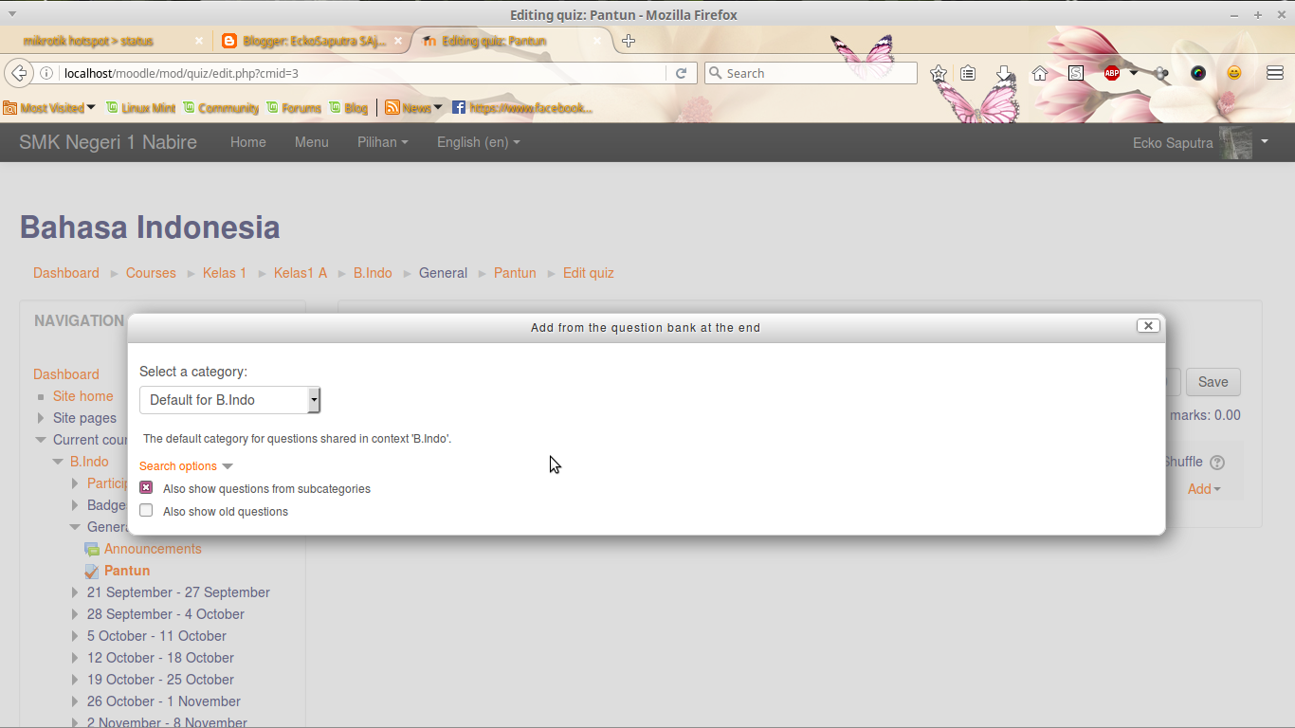The width and height of the screenshot is (1295, 728).
Task: Open the Firefox hamburger menu
Action: (1275, 73)
